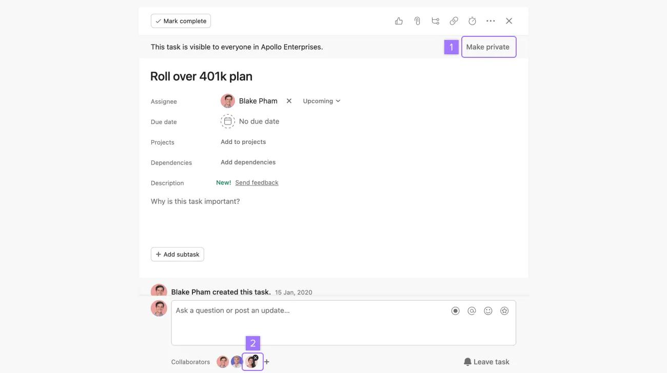Viewport: 667px width, 373px height.
Task: Open the No due date picker
Action: tap(250, 121)
